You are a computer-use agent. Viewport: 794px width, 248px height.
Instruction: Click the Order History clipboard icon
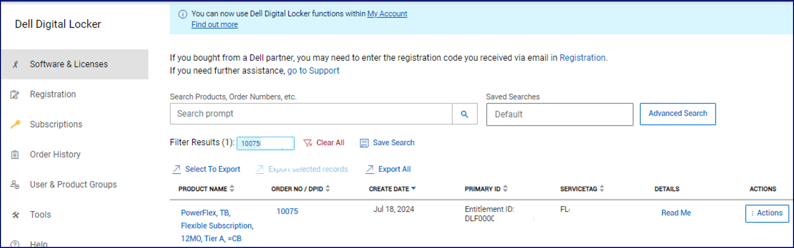click(x=15, y=154)
